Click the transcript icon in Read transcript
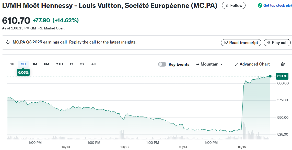The image size is (292, 150). click(226, 43)
